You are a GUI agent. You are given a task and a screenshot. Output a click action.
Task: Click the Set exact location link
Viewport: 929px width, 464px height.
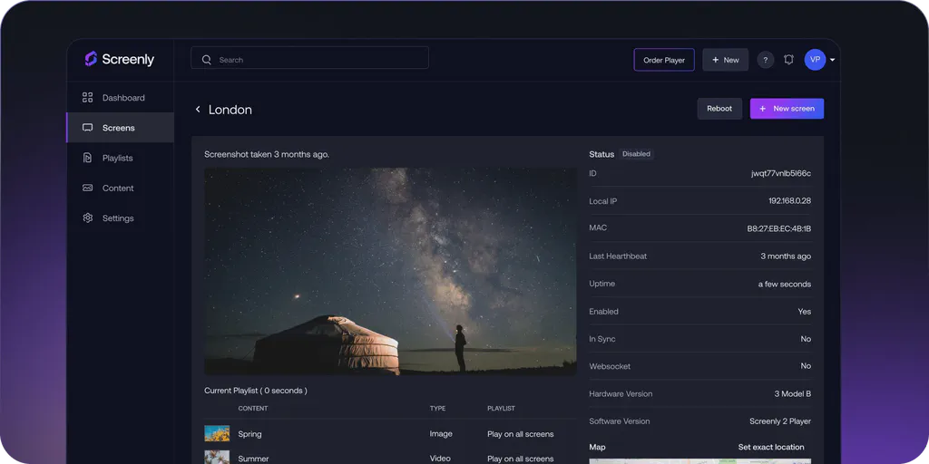tap(770, 447)
